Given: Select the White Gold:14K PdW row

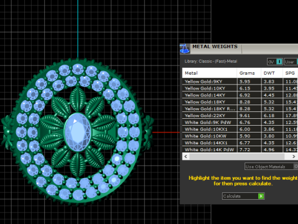Looking at the screenshot, I should click(x=240, y=149).
